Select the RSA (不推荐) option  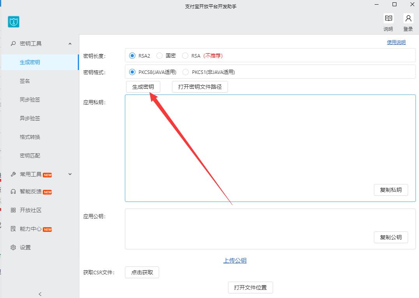point(185,56)
